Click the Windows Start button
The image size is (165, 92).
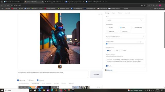pos(2,90)
